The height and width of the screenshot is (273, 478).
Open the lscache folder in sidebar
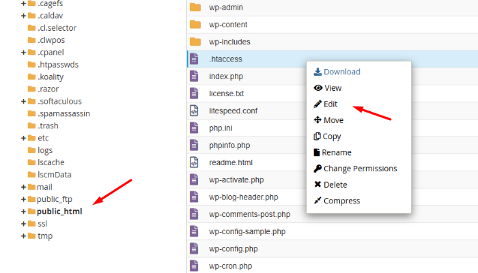tap(49, 162)
